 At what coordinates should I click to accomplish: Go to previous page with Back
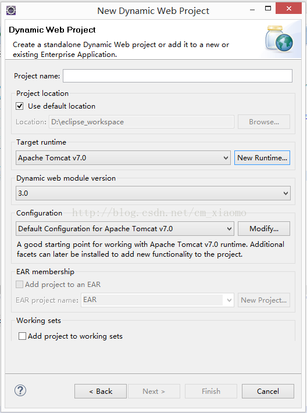pyautogui.click(x=101, y=391)
